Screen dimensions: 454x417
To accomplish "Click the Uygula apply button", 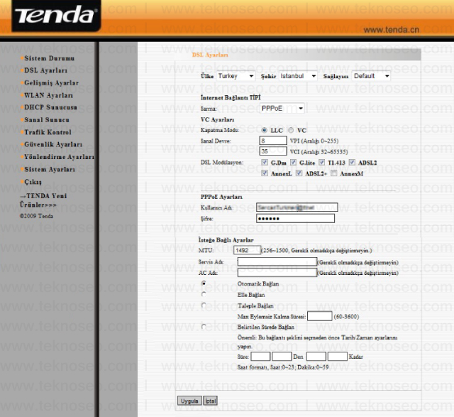I will coord(189,401).
